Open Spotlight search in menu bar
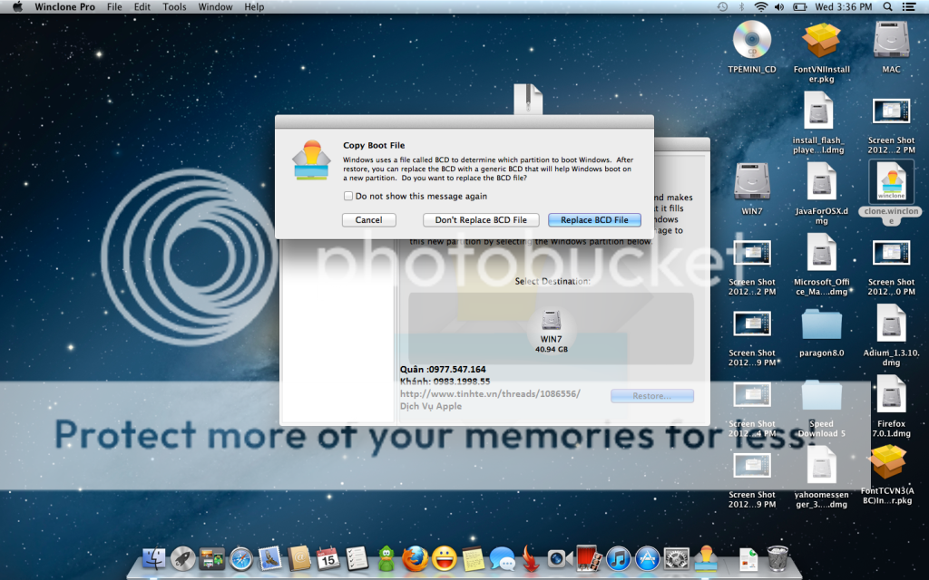 point(889,7)
